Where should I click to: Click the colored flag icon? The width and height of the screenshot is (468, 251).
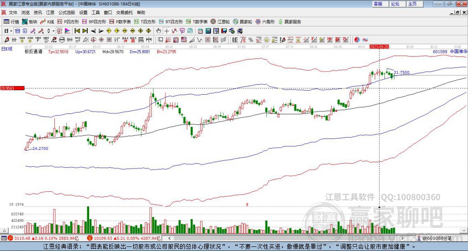click(x=68, y=31)
